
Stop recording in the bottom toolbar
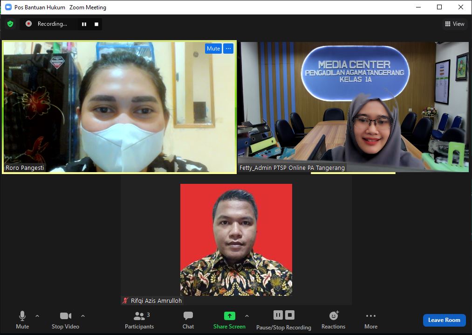(x=290, y=315)
